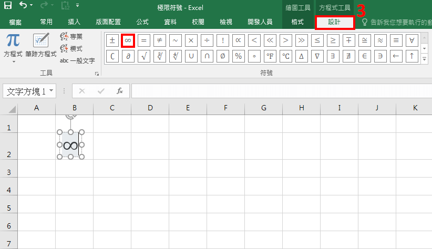432x249 pixels.
Task: Insert the infinity symbol from the gallery
Action: 128,40
